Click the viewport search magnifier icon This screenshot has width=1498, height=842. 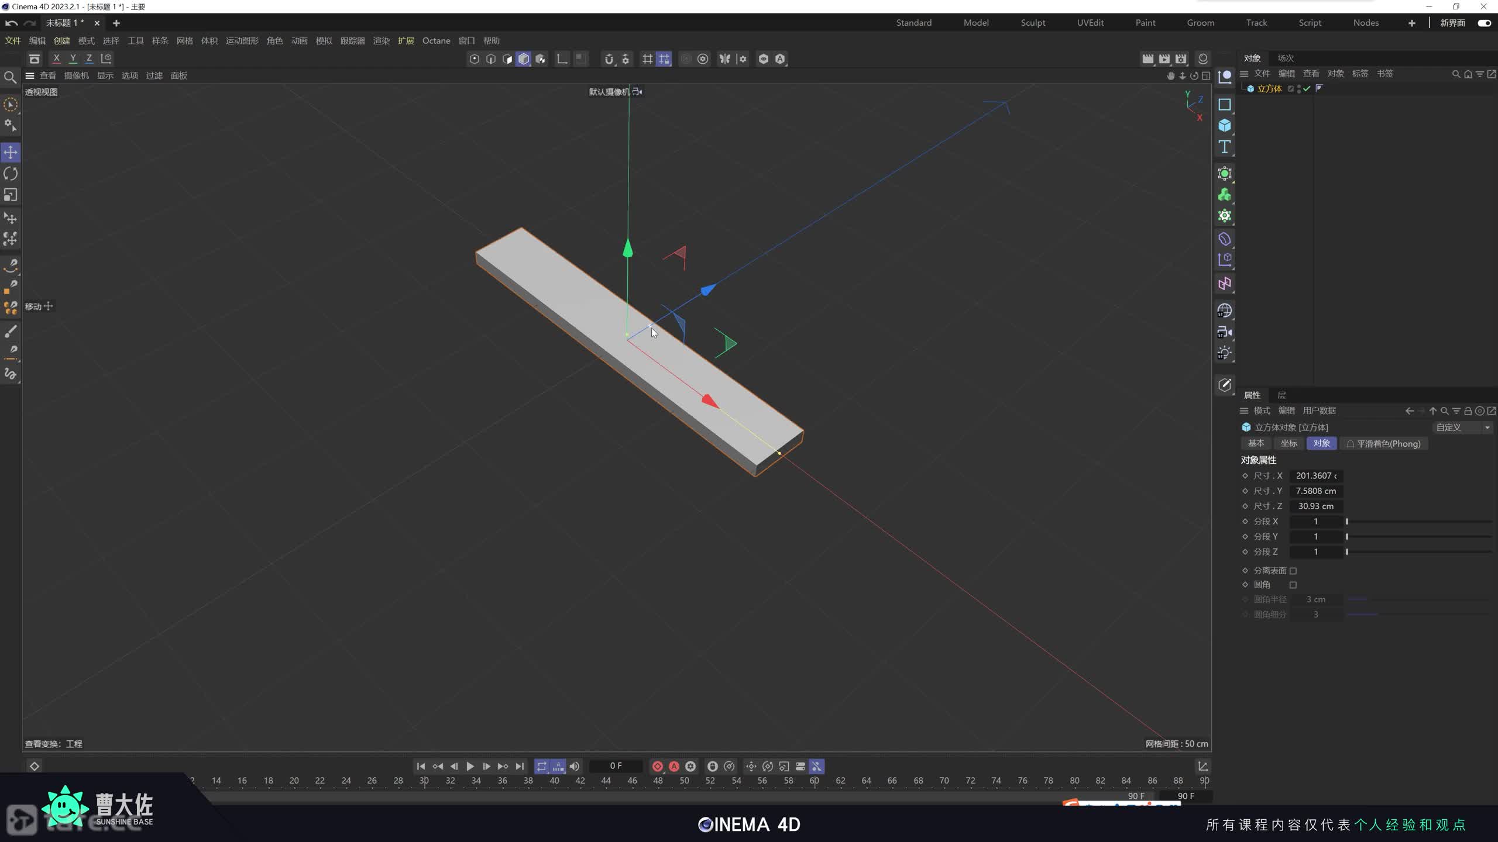(10, 77)
